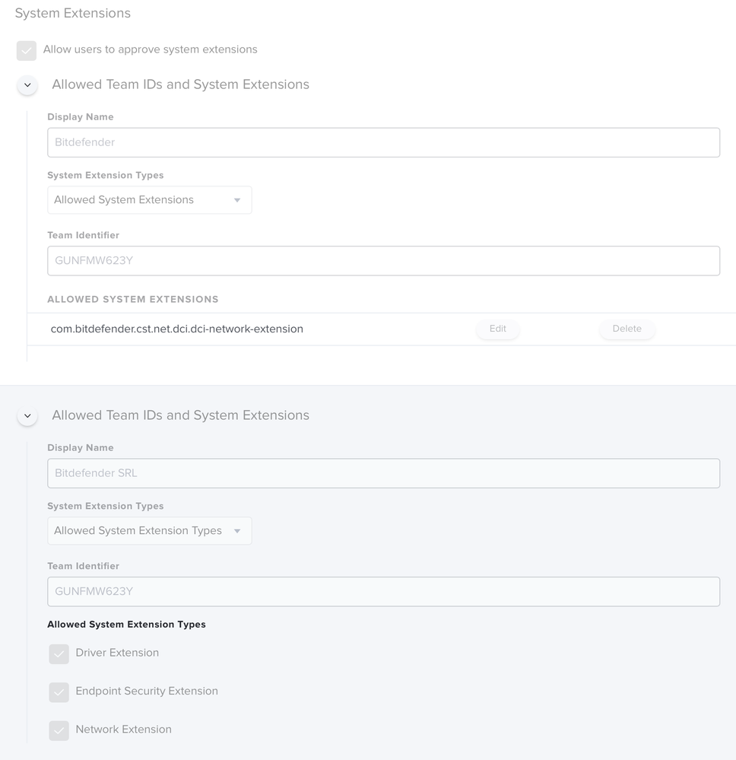Click the Display Name field containing Bitdefender SRL
Screen dimensions: 736x760
point(384,473)
